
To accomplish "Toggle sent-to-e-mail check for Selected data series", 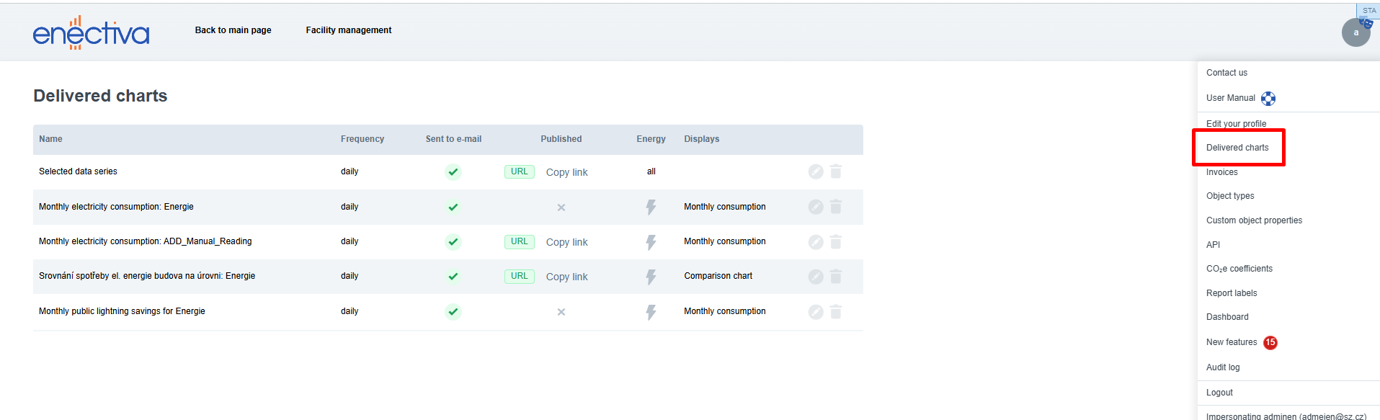I will (x=453, y=172).
